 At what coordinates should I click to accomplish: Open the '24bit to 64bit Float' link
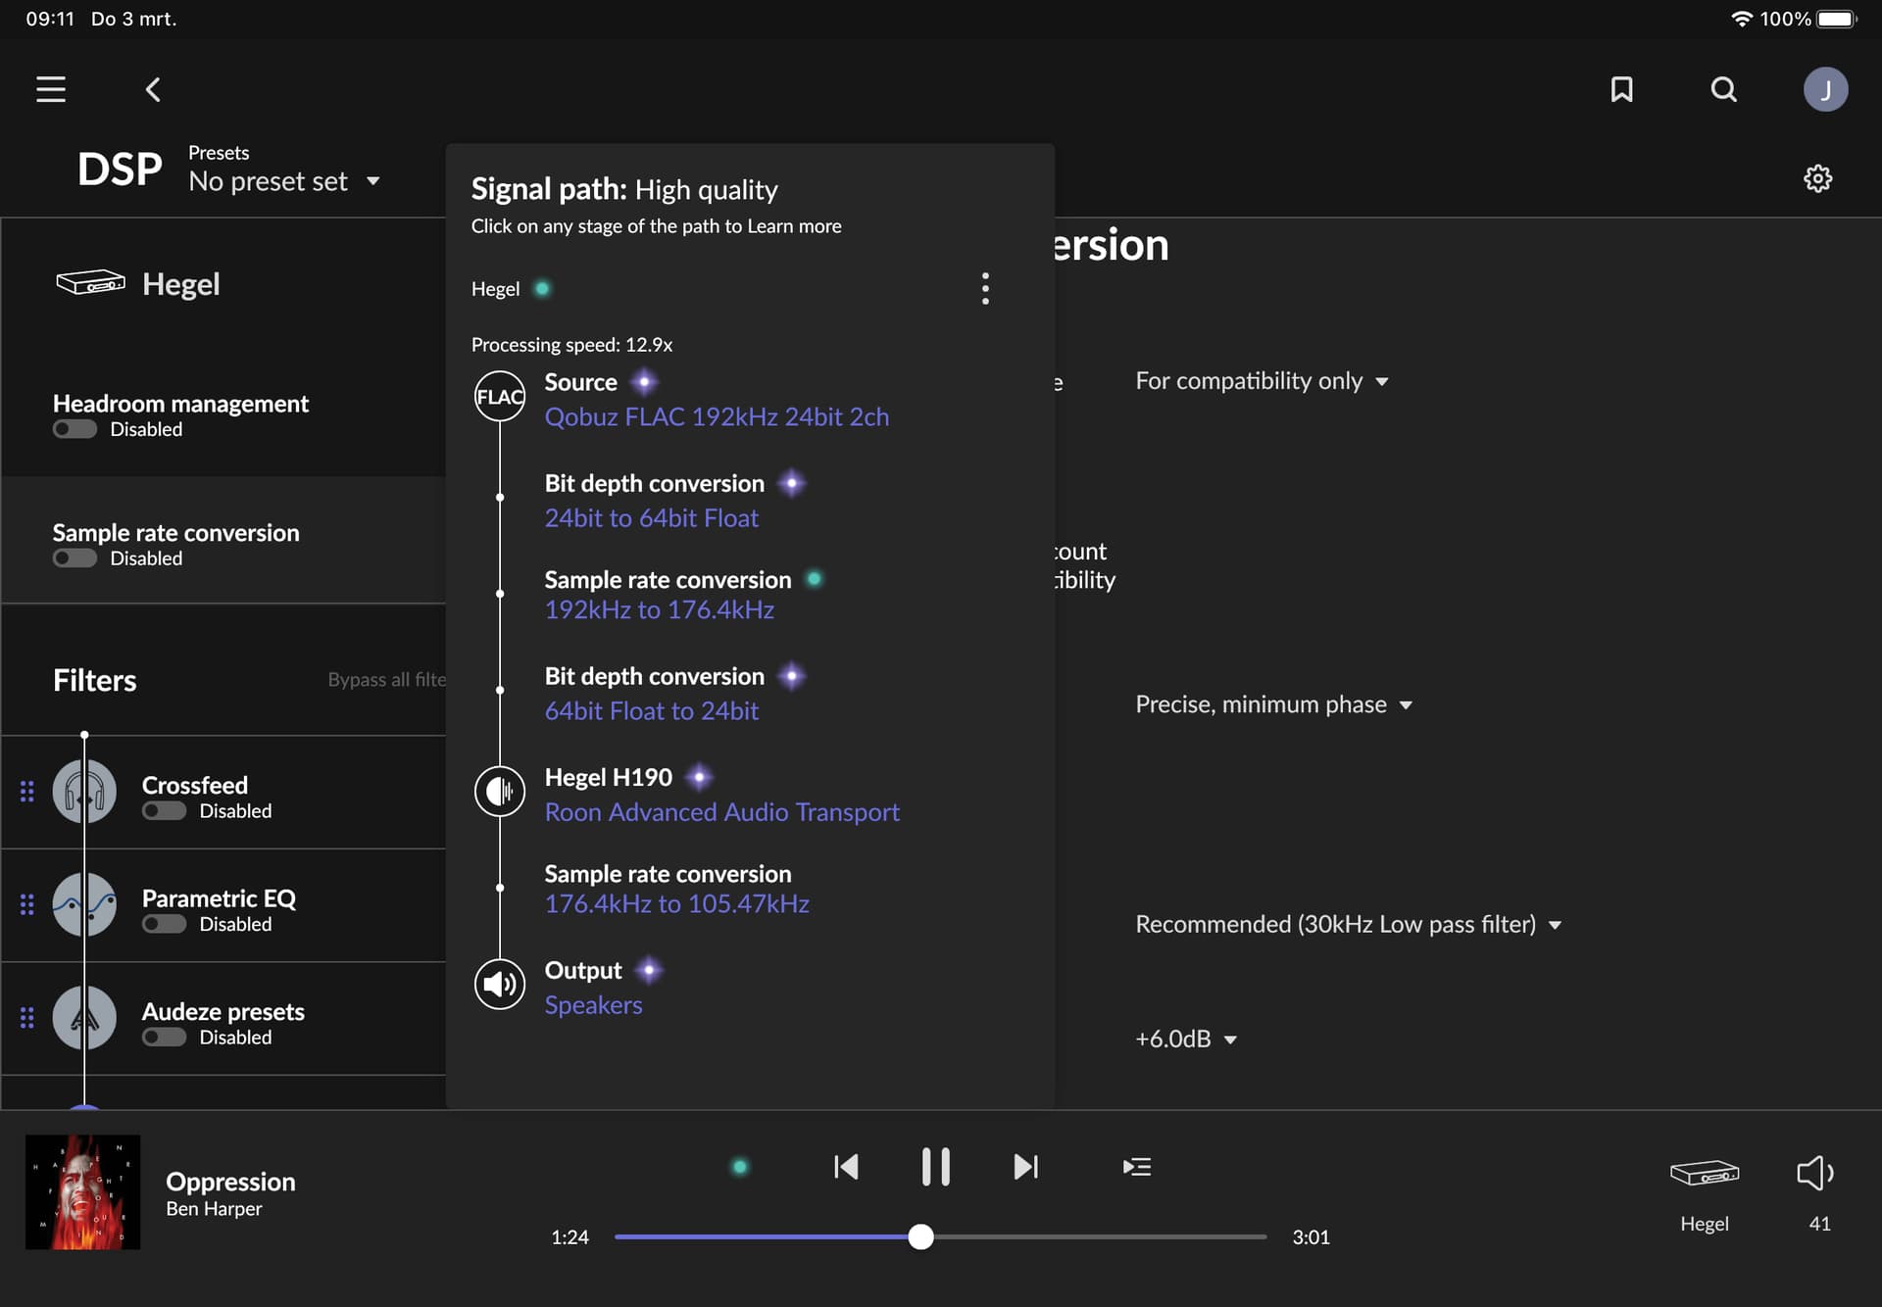click(x=652, y=518)
